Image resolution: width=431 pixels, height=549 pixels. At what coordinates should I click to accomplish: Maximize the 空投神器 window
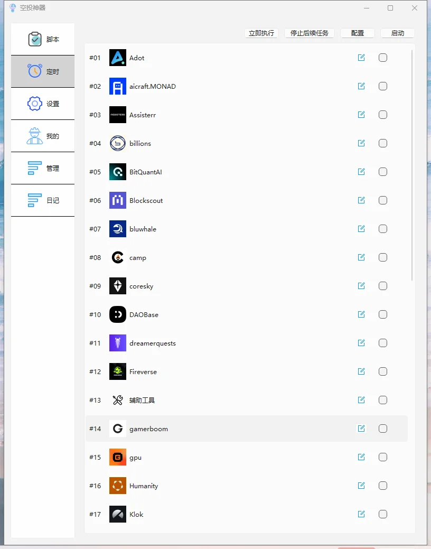click(x=390, y=8)
